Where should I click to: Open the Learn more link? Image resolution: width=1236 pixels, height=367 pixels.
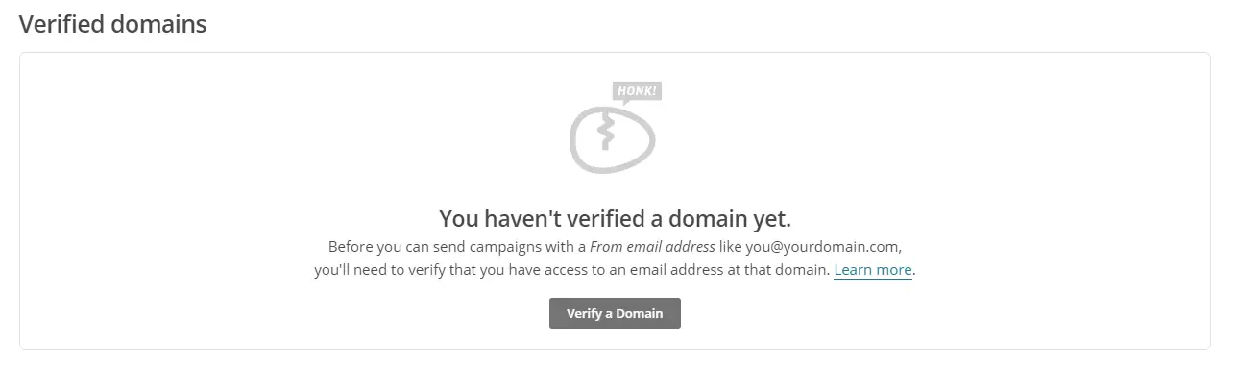point(873,270)
